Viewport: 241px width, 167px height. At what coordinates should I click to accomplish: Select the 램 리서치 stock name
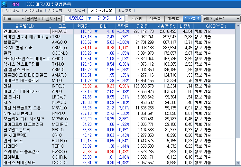click(x=12, y=97)
